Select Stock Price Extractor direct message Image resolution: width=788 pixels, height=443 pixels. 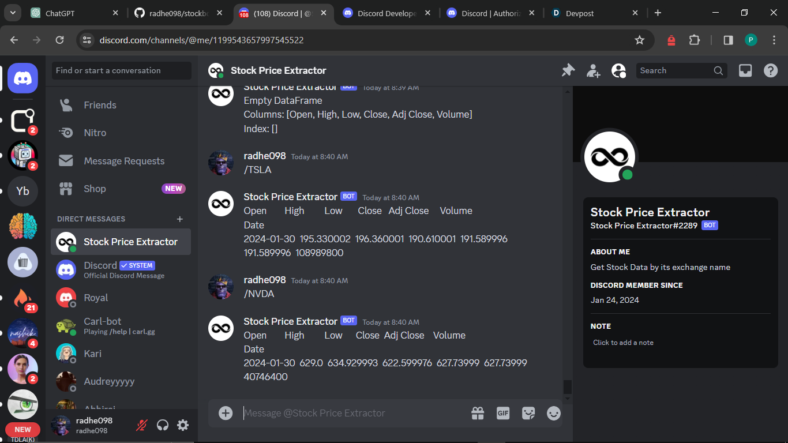[x=121, y=242]
